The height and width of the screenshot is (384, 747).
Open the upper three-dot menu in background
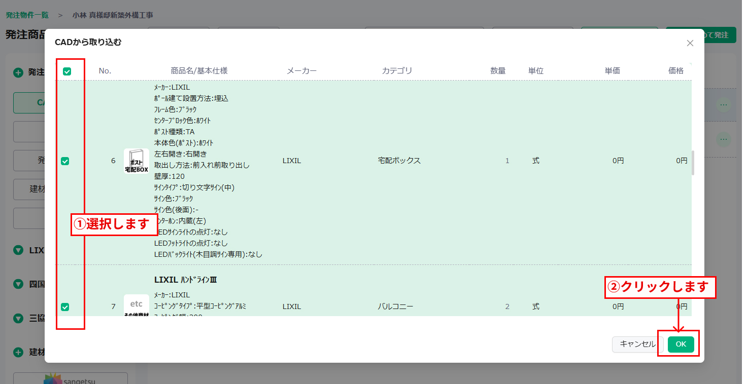pyautogui.click(x=724, y=105)
